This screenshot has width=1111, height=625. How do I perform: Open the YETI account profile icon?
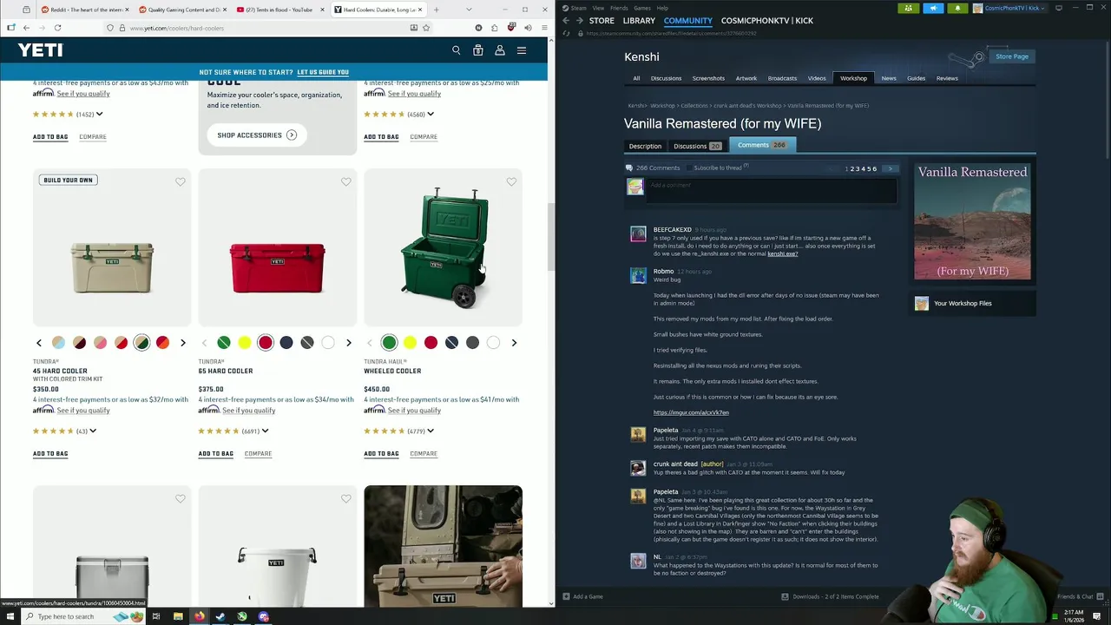(x=500, y=50)
